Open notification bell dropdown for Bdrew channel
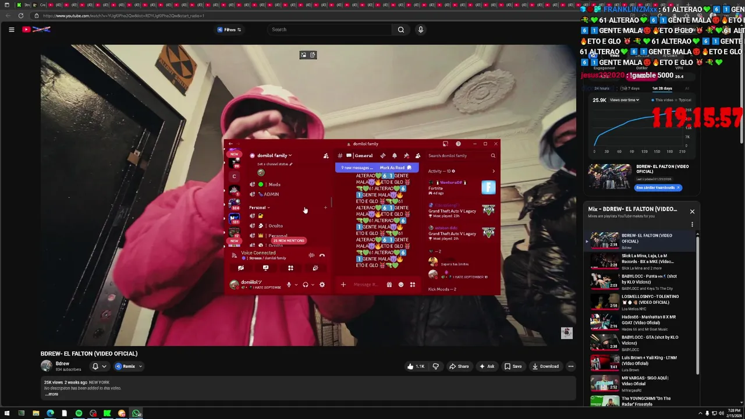The height and width of the screenshot is (419, 745). click(x=99, y=367)
